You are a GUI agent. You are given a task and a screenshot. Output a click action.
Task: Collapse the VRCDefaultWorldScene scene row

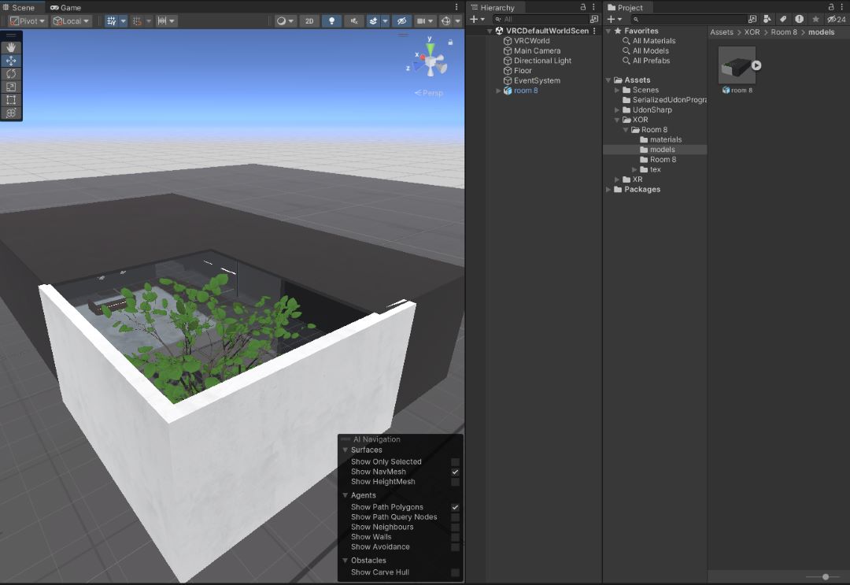click(490, 31)
